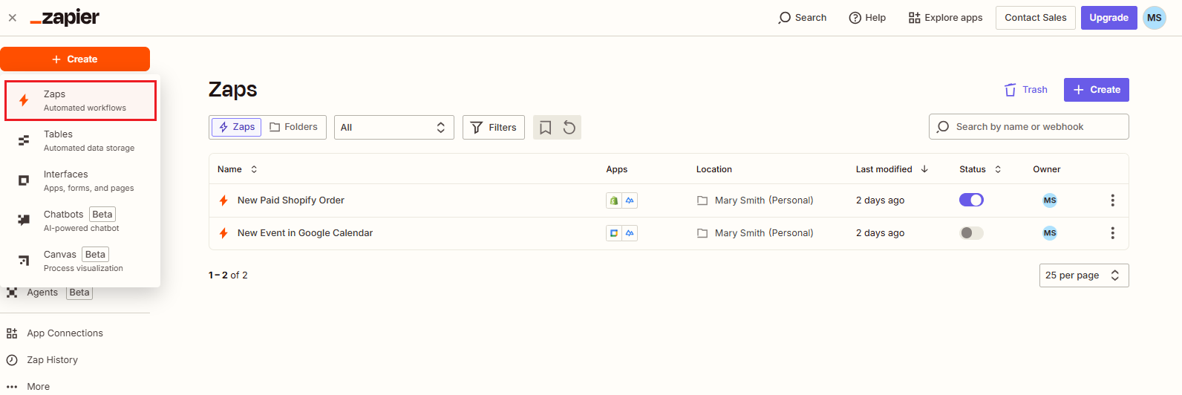
Task: Click the Apps column header
Action: pos(617,169)
